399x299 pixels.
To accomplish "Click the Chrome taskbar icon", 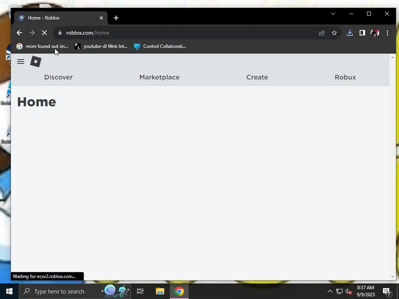I will click(179, 291).
